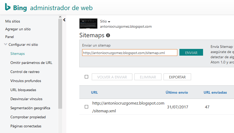Open Mis sitios

(x=12, y=21)
